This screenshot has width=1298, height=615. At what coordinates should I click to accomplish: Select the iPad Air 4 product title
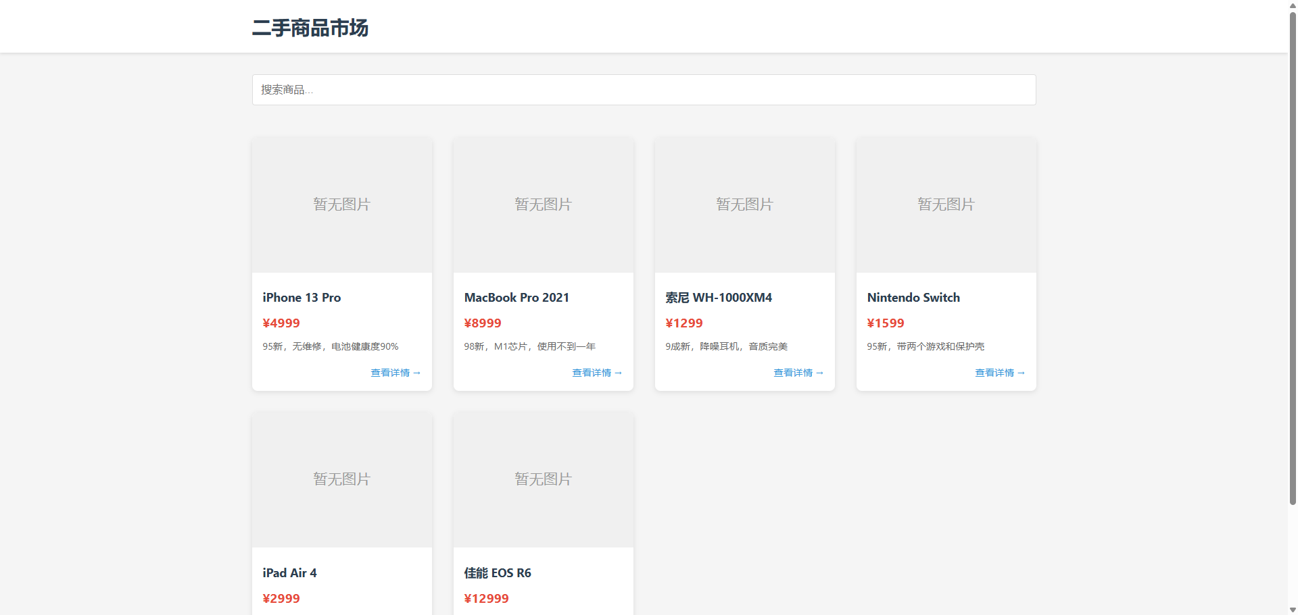pyautogui.click(x=289, y=573)
